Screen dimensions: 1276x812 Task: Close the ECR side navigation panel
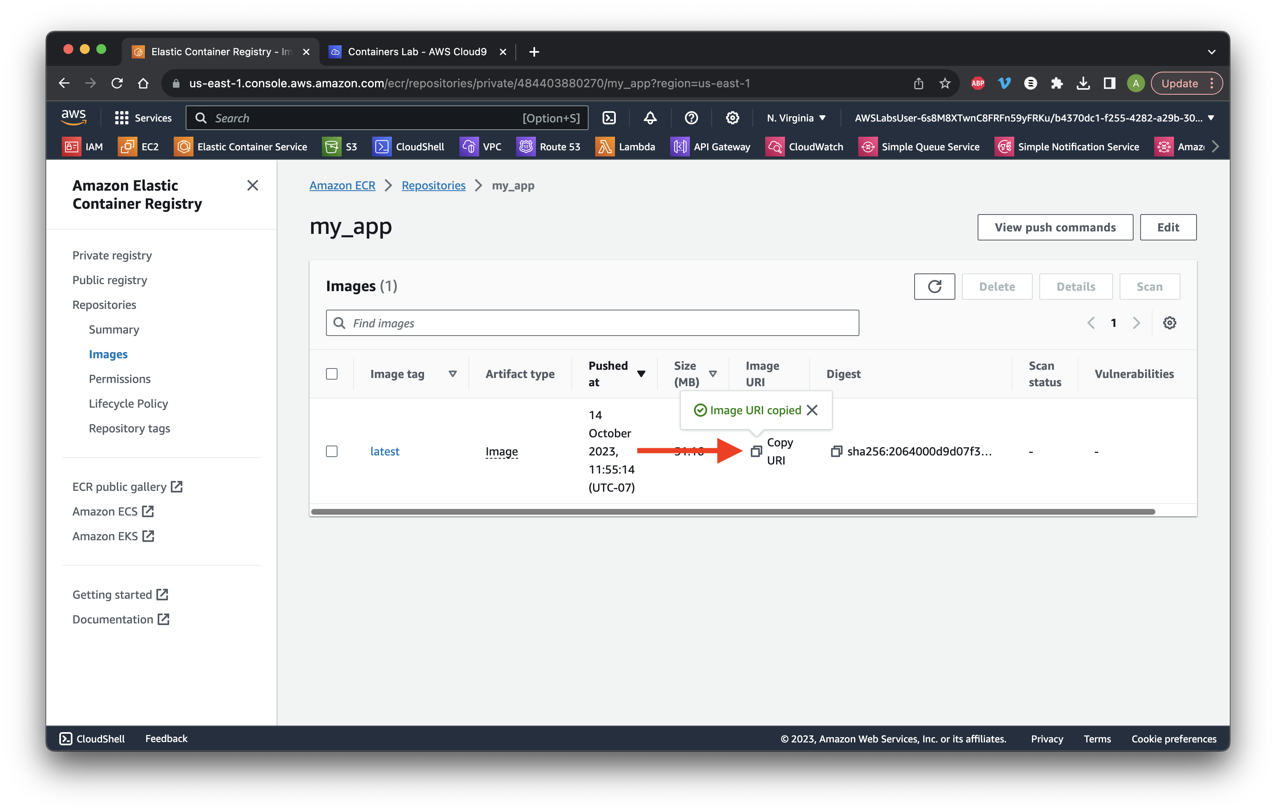[x=253, y=186]
